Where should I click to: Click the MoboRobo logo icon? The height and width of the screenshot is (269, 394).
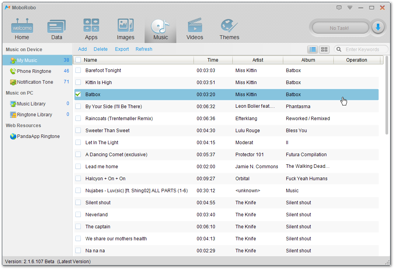pos(7,7)
